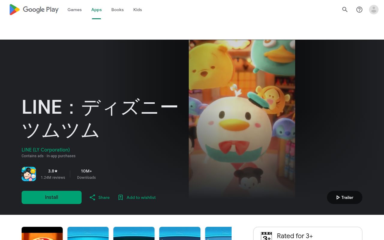Open the partially visible fifth screenshot thumbnail
Screen dimensions: 384x240
218,233
